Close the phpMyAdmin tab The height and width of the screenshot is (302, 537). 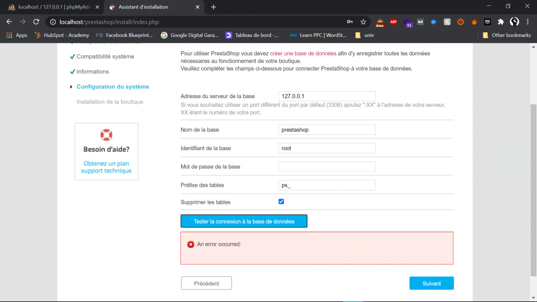tap(97, 7)
